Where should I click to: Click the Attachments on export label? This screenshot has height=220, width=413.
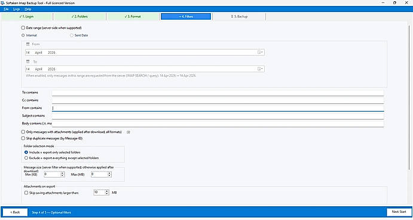point(39,187)
